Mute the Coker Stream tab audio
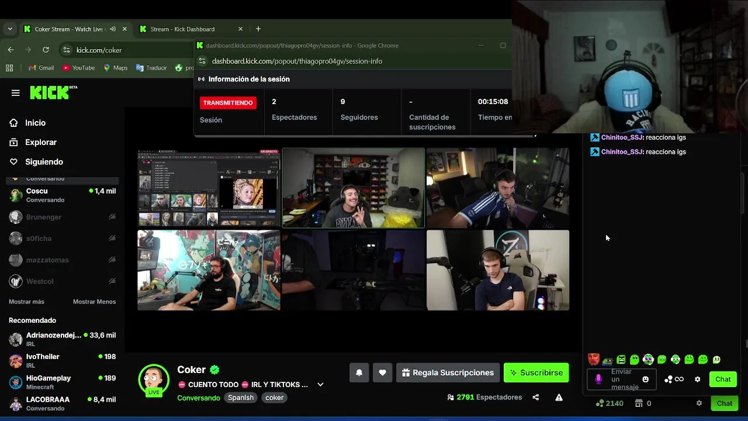Viewport: 748px width, 421px height. [x=113, y=29]
